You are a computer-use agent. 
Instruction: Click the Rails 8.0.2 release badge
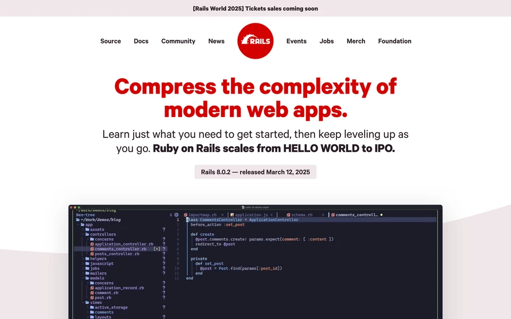point(255,172)
